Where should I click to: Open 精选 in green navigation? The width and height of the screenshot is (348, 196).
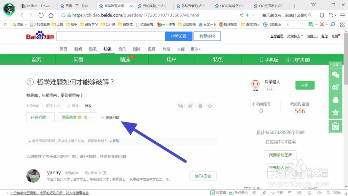pyautogui.click(x=125, y=59)
